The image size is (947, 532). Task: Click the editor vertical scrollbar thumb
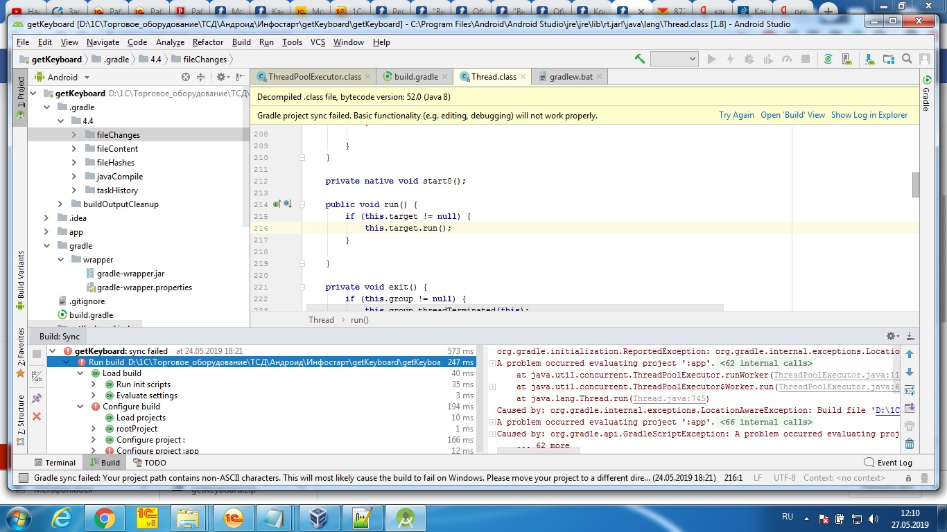pos(915,185)
